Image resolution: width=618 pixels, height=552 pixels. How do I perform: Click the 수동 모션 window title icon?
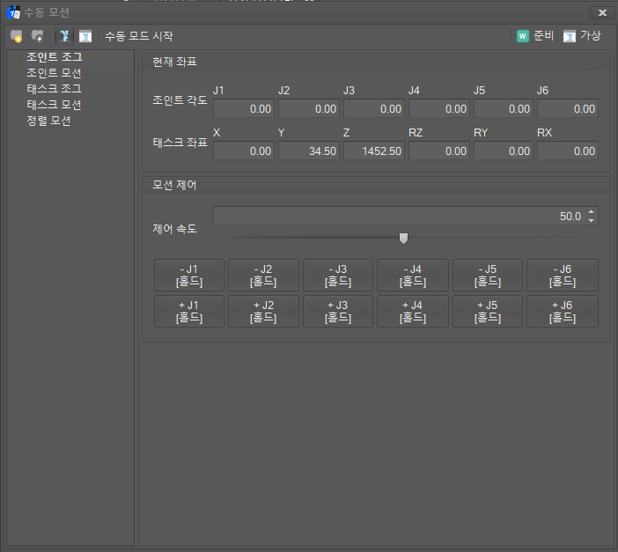coord(13,12)
